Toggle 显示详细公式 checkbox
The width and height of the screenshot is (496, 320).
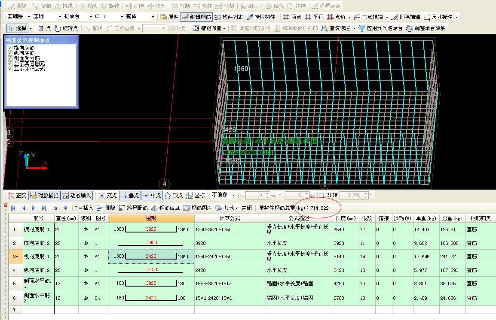(x=10, y=69)
